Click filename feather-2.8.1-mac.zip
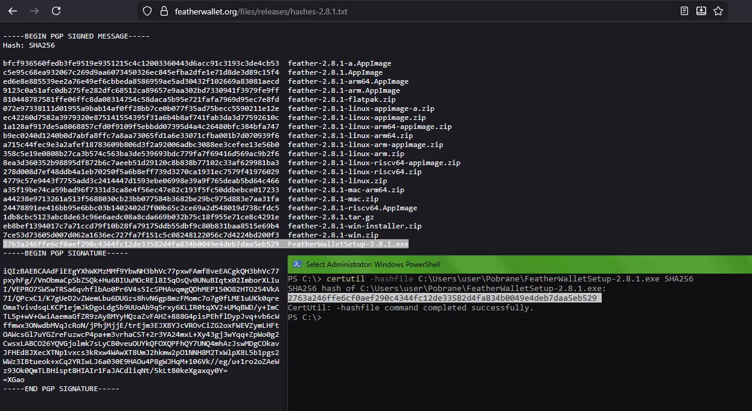The image size is (752, 411). click(333, 199)
